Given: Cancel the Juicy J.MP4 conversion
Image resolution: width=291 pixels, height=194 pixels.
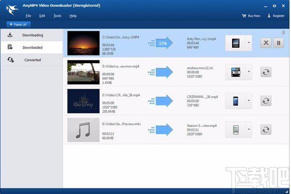Looking at the screenshot, I should [x=266, y=43].
